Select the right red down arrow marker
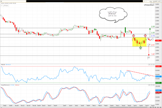This screenshot has width=162, height=108. point(145,36)
